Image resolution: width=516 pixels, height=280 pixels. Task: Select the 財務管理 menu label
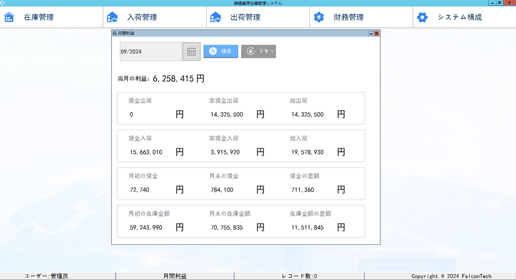pos(348,18)
